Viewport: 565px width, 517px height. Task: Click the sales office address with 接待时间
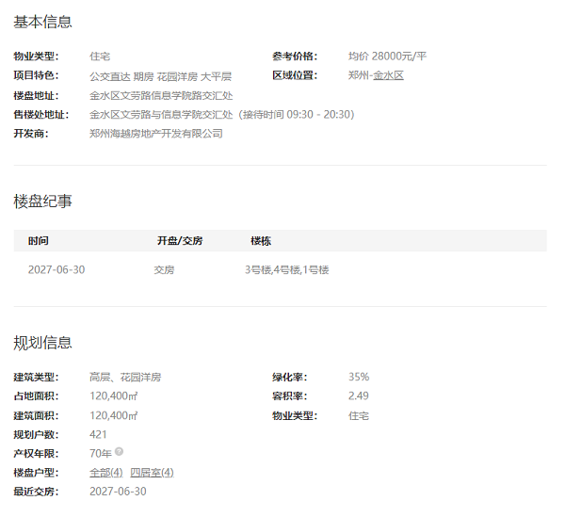[x=221, y=115]
